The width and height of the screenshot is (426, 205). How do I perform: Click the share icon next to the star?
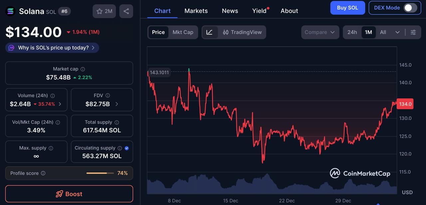click(126, 11)
